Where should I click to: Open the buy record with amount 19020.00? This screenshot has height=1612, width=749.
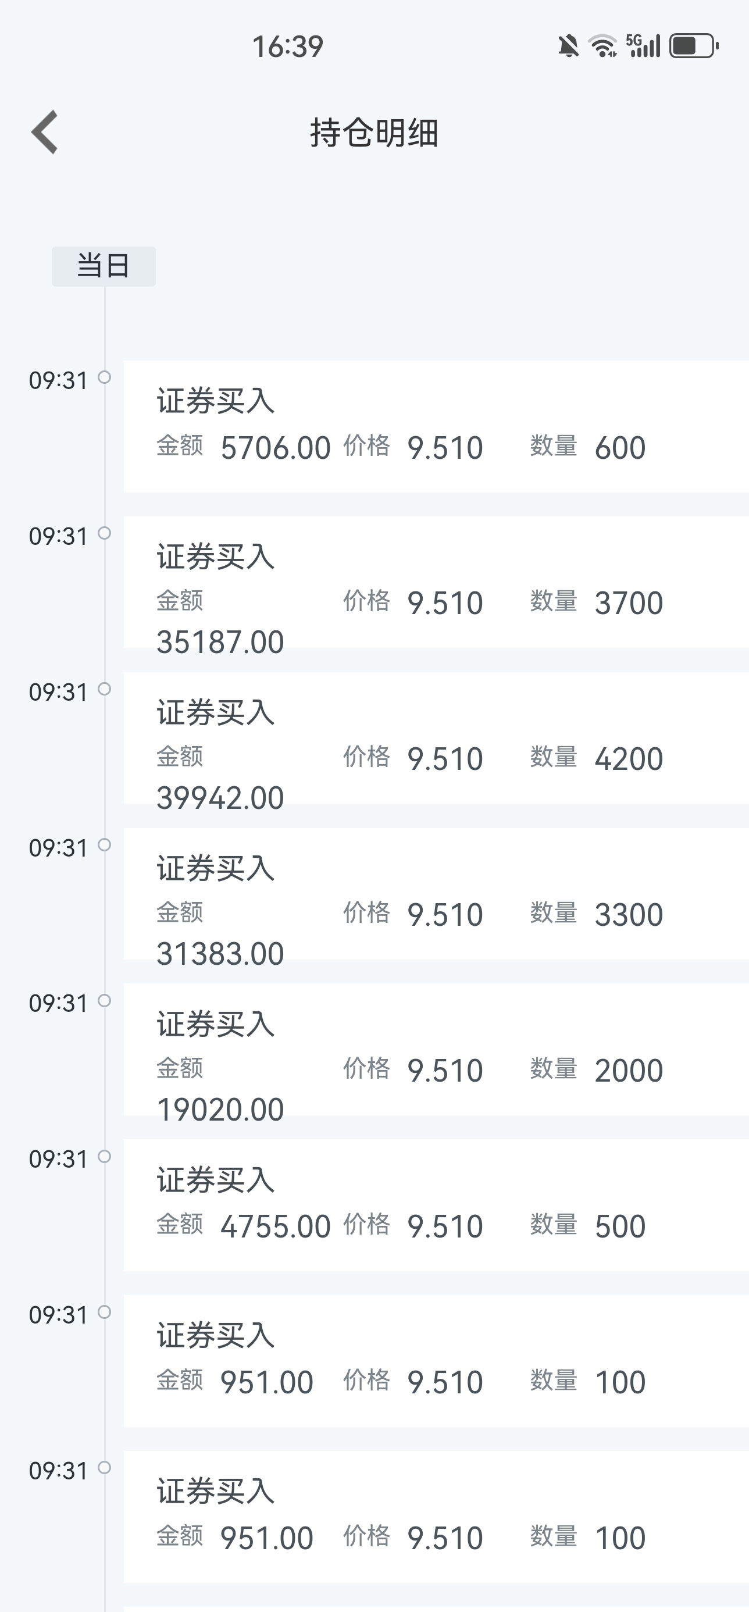click(436, 1050)
